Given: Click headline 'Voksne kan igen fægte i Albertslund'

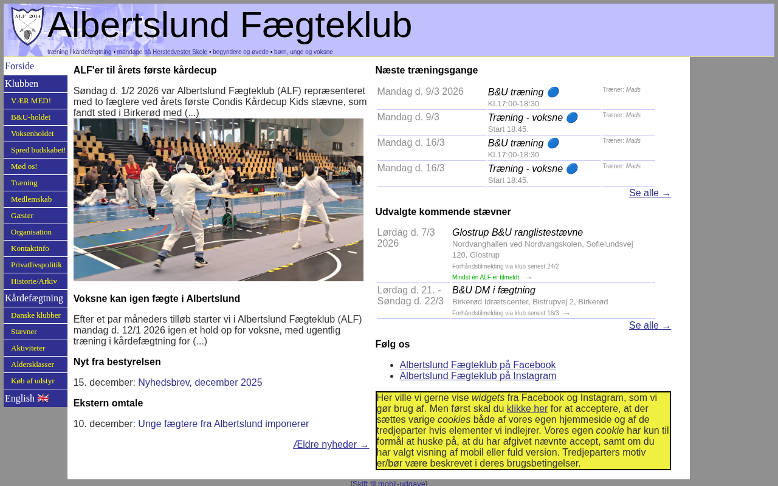Looking at the screenshot, I should 157,299.
